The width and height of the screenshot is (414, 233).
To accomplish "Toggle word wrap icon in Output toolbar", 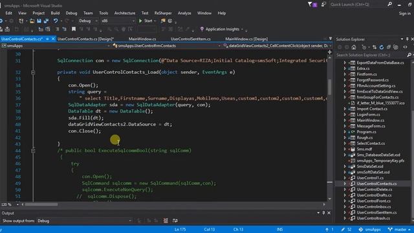I will click(175, 221).
